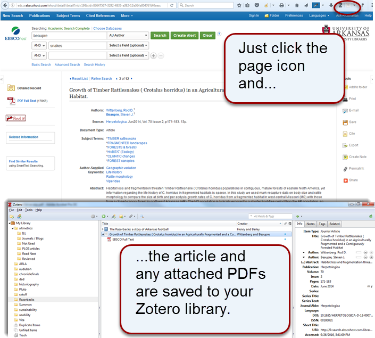The height and width of the screenshot is (338, 375).
Task: Click Zotero's Add Item by Identifier wand icon
Action: pos(114,217)
